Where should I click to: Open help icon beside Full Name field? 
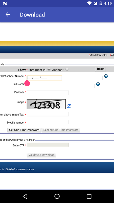coord(98,84)
